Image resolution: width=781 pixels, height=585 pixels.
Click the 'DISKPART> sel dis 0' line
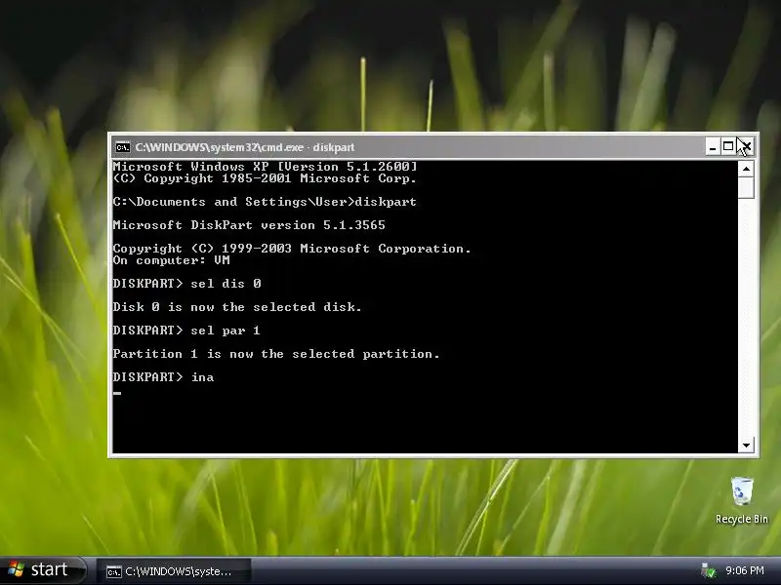pyautogui.click(x=186, y=284)
